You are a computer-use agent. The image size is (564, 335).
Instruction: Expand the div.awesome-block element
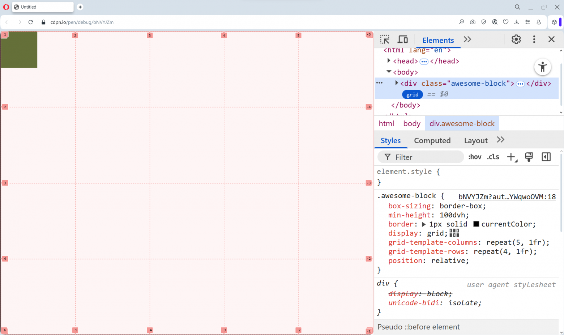point(396,83)
